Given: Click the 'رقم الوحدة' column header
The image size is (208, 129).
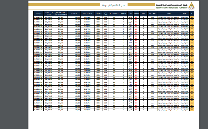Looking at the screenshot, I should [x=124, y=14].
